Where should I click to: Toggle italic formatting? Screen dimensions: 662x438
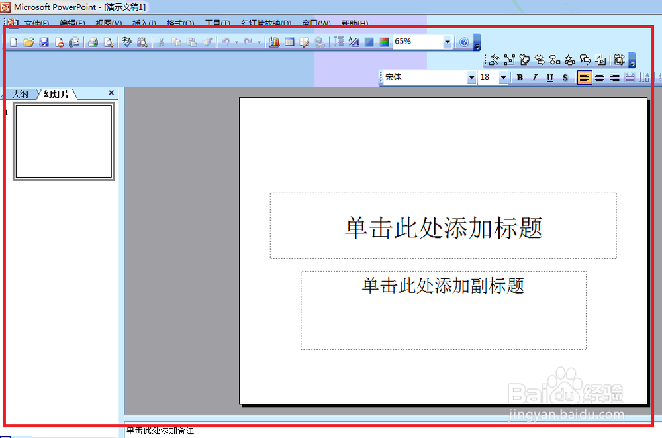tap(534, 78)
